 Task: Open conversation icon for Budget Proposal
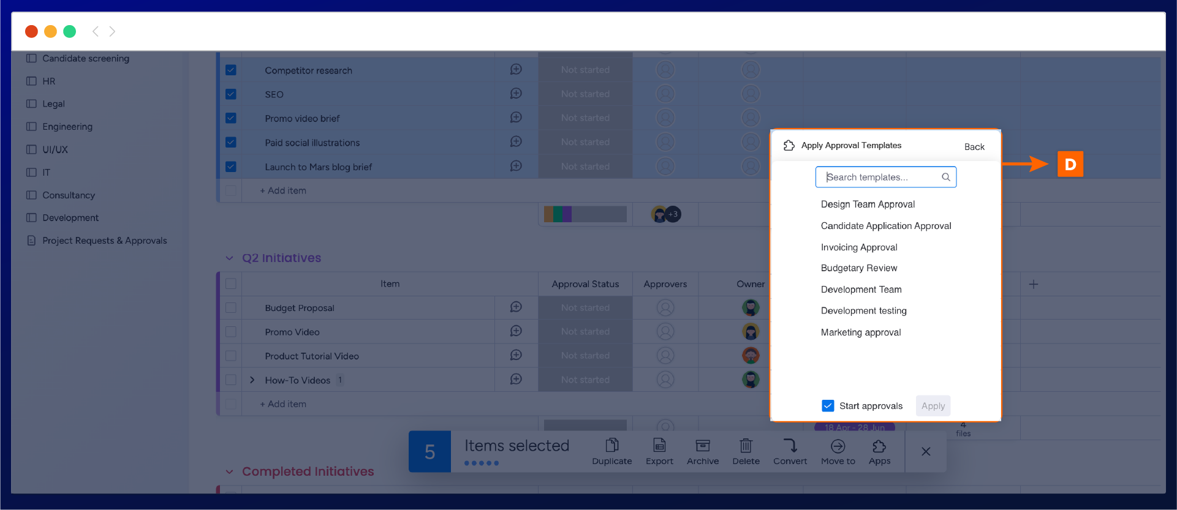click(x=516, y=307)
